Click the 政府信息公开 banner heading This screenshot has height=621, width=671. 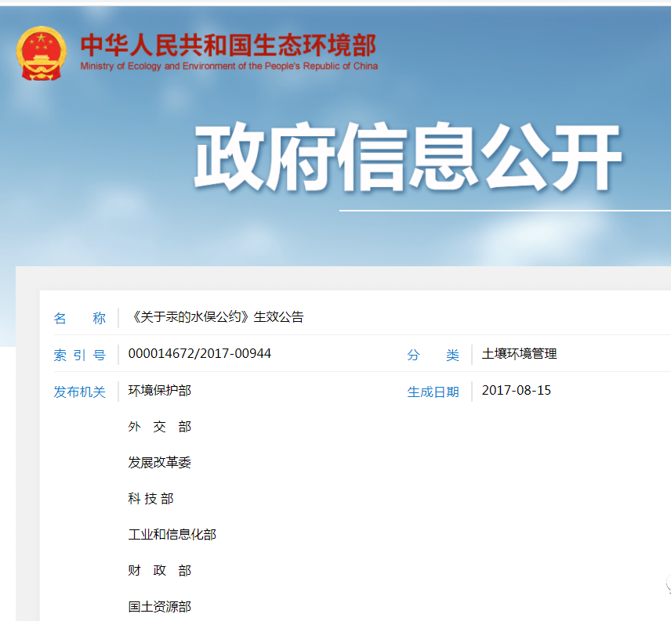coord(408,154)
